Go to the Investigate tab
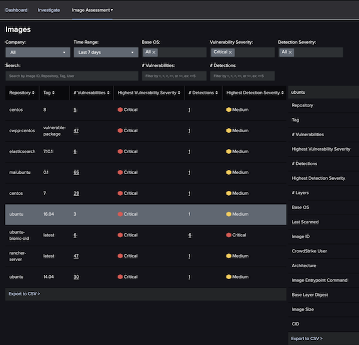359x345 pixels. pos(48,10)
